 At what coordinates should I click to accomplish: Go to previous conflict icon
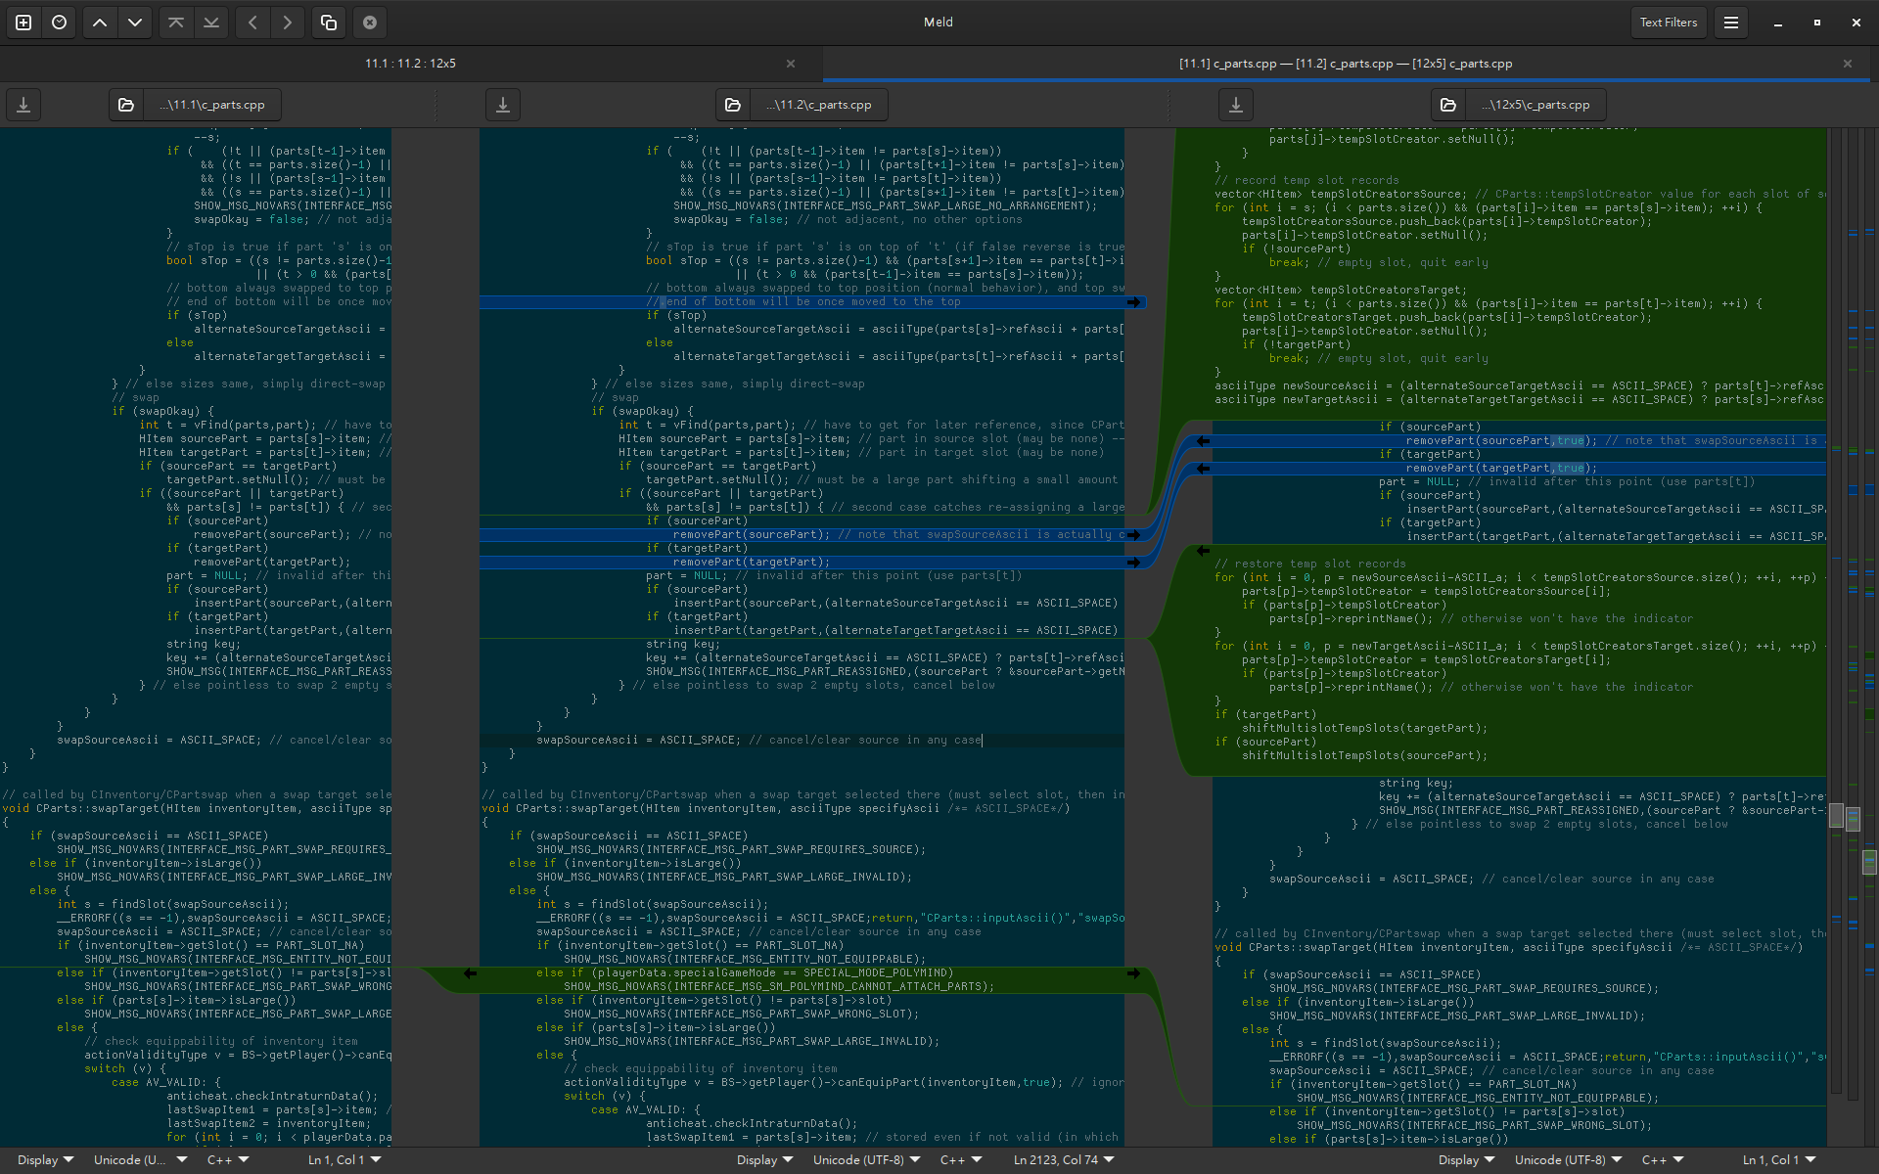click(x=176, y=22)
